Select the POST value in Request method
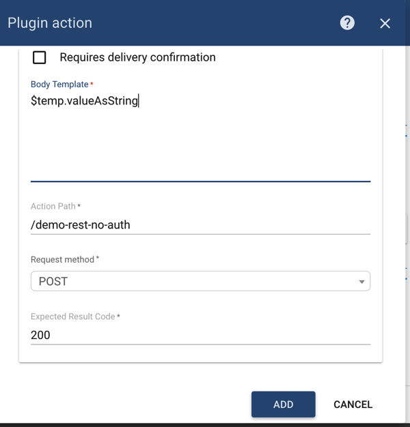This screenshot has height=427, width=410. click(53, 281)
